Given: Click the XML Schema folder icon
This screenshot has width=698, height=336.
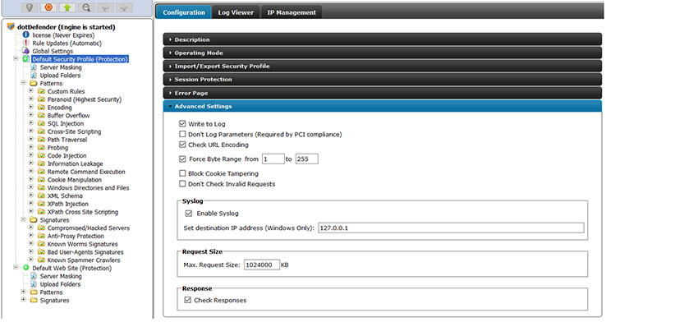Looking at the screenshot, I should pos(41,196).
